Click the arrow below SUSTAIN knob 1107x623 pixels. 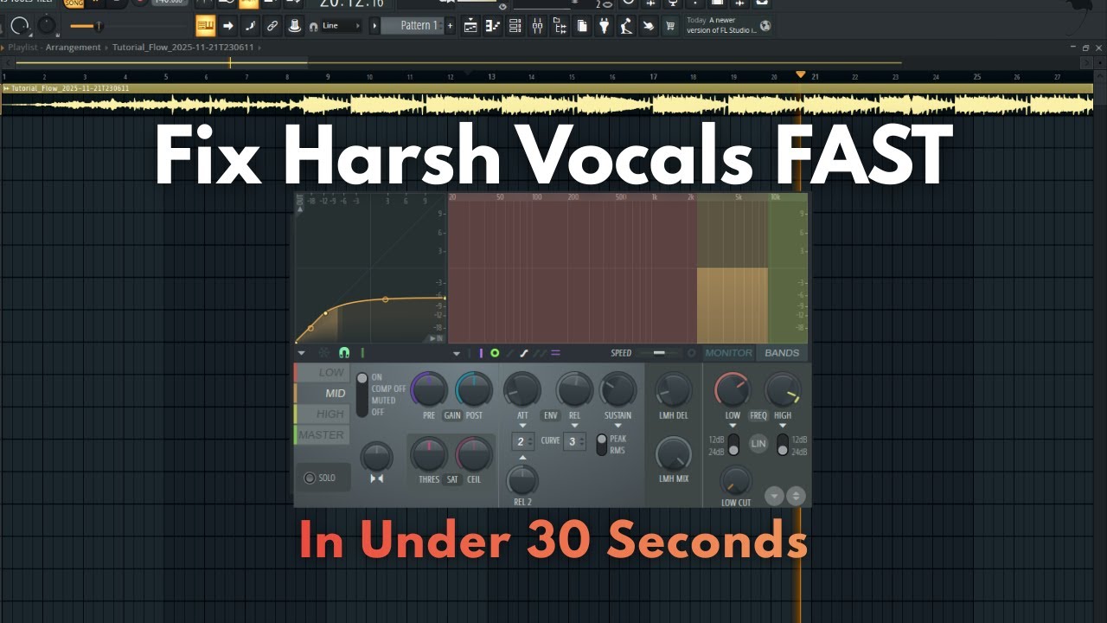click(618, 426)
